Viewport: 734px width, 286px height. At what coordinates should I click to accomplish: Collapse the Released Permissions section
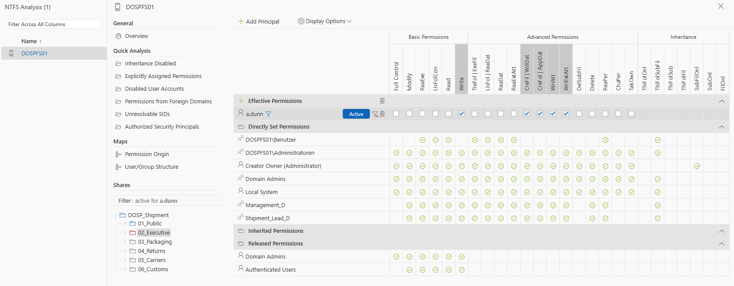click(722, 244)
